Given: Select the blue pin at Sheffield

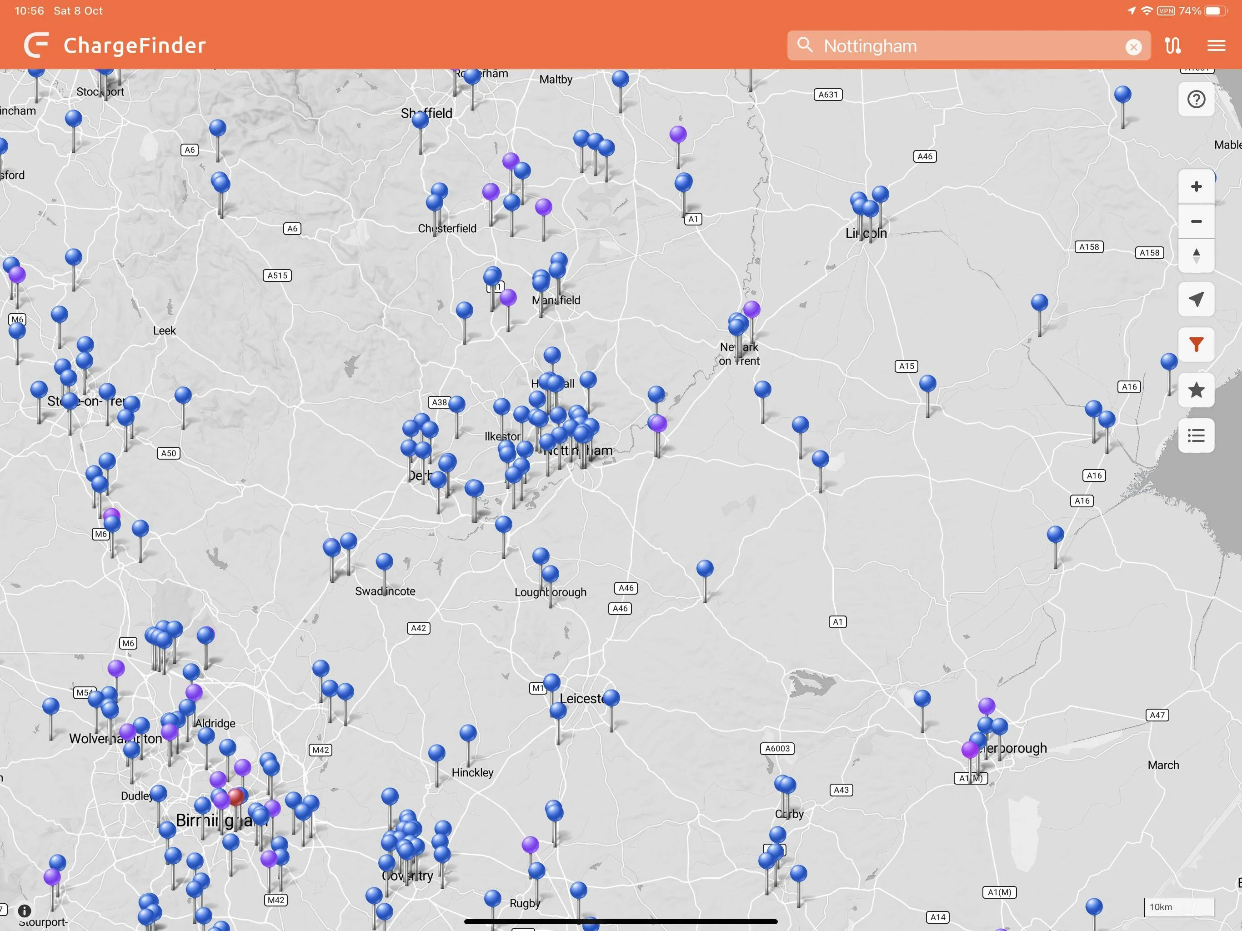Looking at the screenshot, I should pos(420,120).
